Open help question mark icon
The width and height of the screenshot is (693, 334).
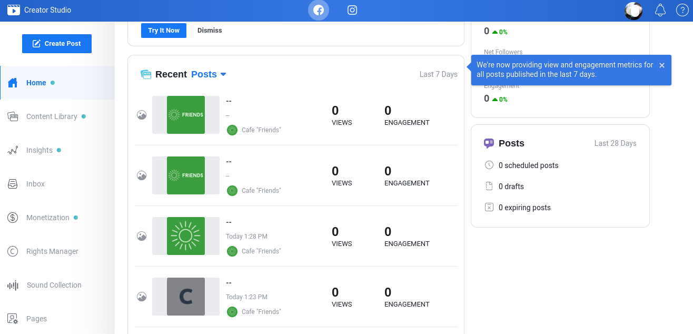pyautogui.click(x=681, y=11)
